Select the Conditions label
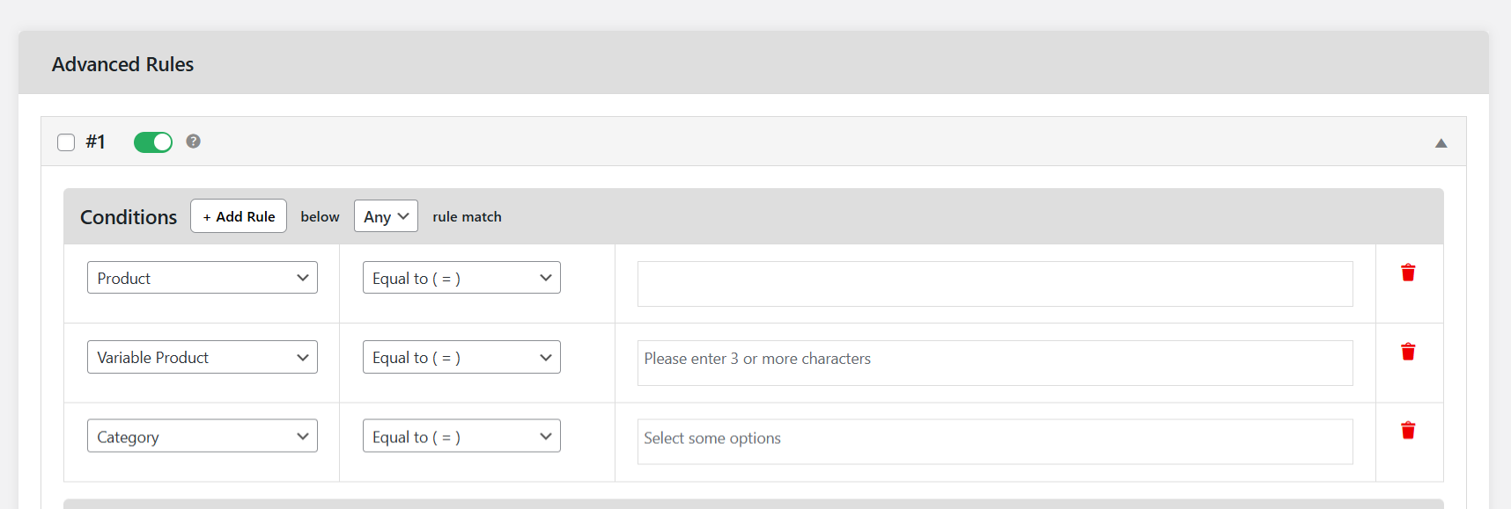 pyautogui.click(x=129, y=217)
